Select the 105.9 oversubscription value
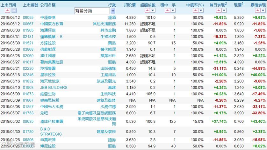Image resolution: width=267 pixels, height=150 pixels. coord(151,94)
